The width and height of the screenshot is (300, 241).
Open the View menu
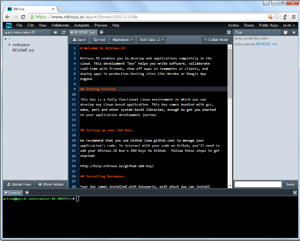point(42,26)
